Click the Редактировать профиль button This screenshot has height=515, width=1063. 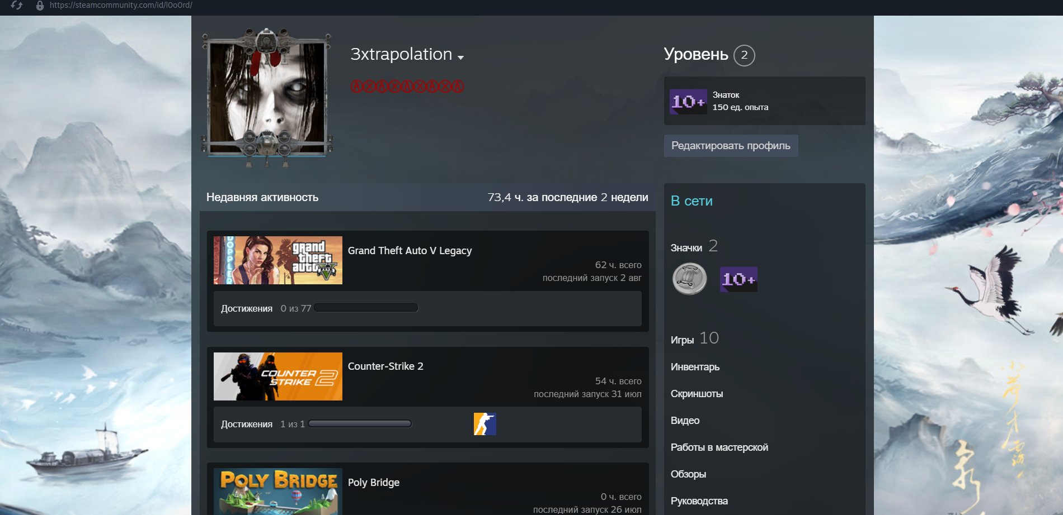point(731,146)
